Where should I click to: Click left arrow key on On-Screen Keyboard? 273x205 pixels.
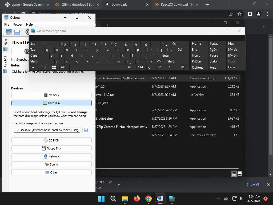point(149,67)
